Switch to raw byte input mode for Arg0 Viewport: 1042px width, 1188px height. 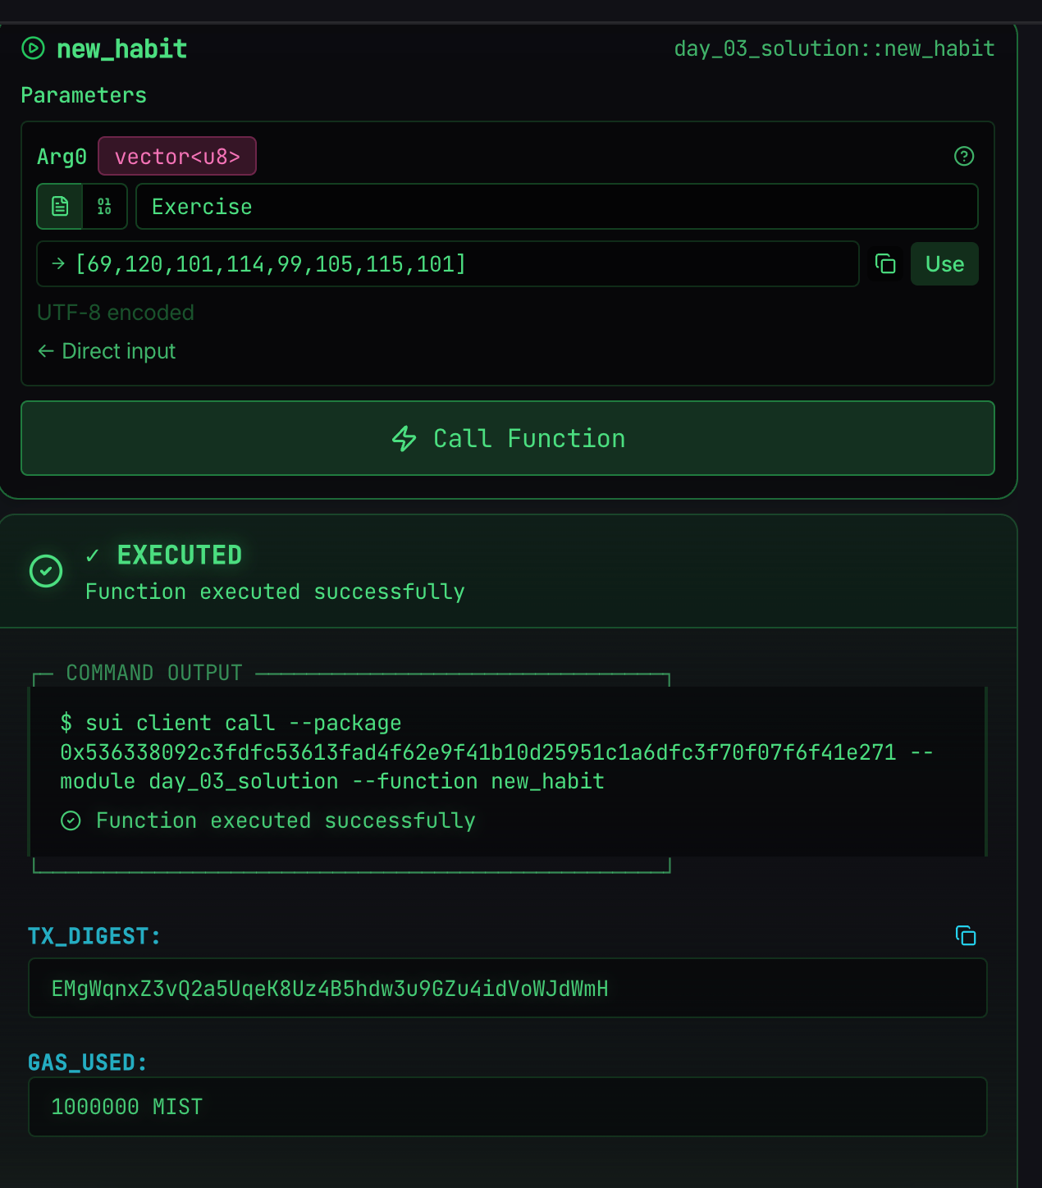[103, 206]
